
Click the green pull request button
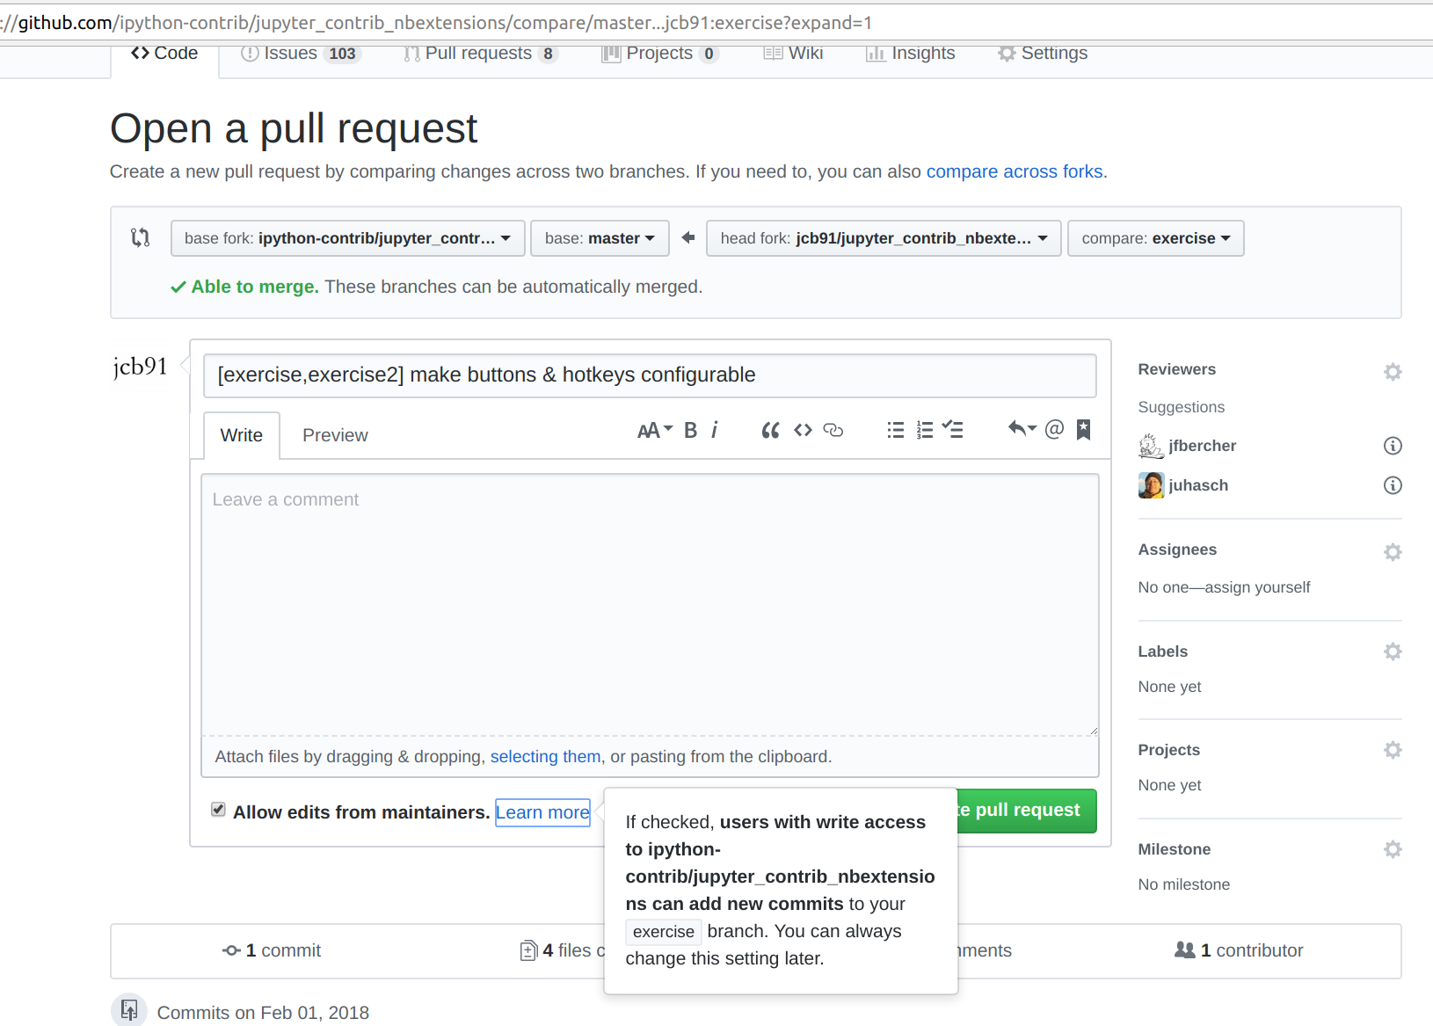[1026, 810]
